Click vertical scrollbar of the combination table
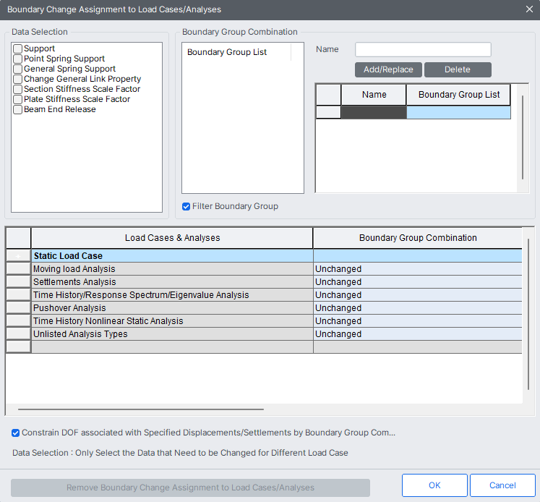This screenshot has height=502, width=540. 523,137
